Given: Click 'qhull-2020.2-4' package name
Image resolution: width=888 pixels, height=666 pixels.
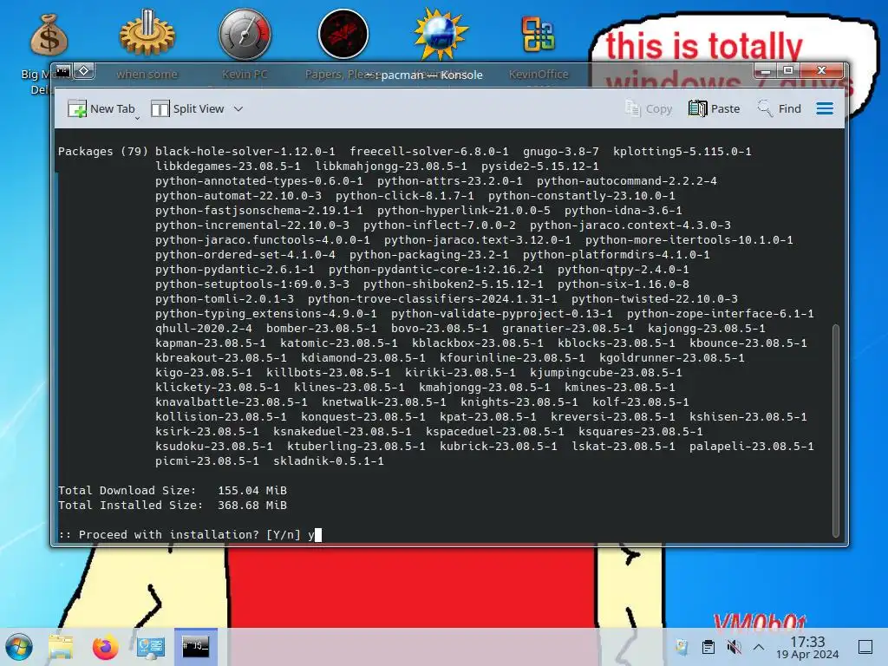Looking at the screenshot, I should [204, 329].
